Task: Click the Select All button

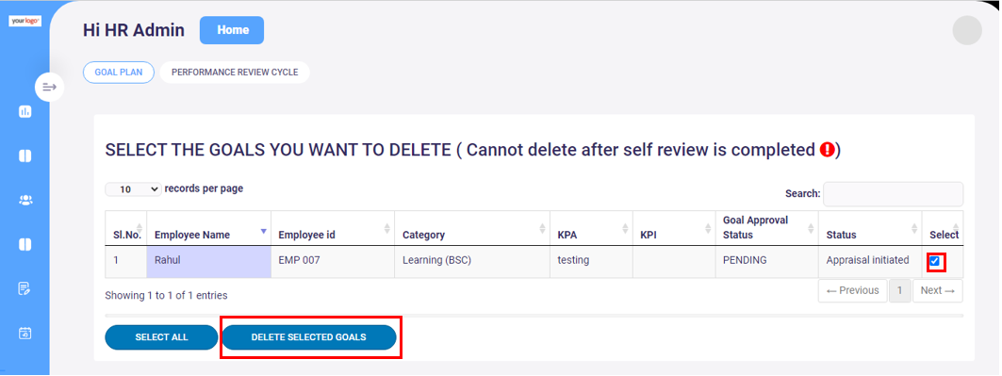Action: point(162,337)
